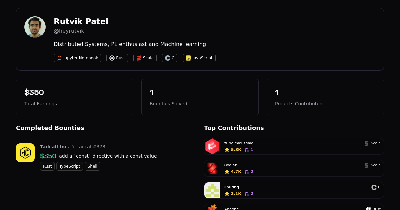Viewport: 400px width, 210px height.
Task: Open the Tailcall Inc. organization link
Action: tap(55, 147)
